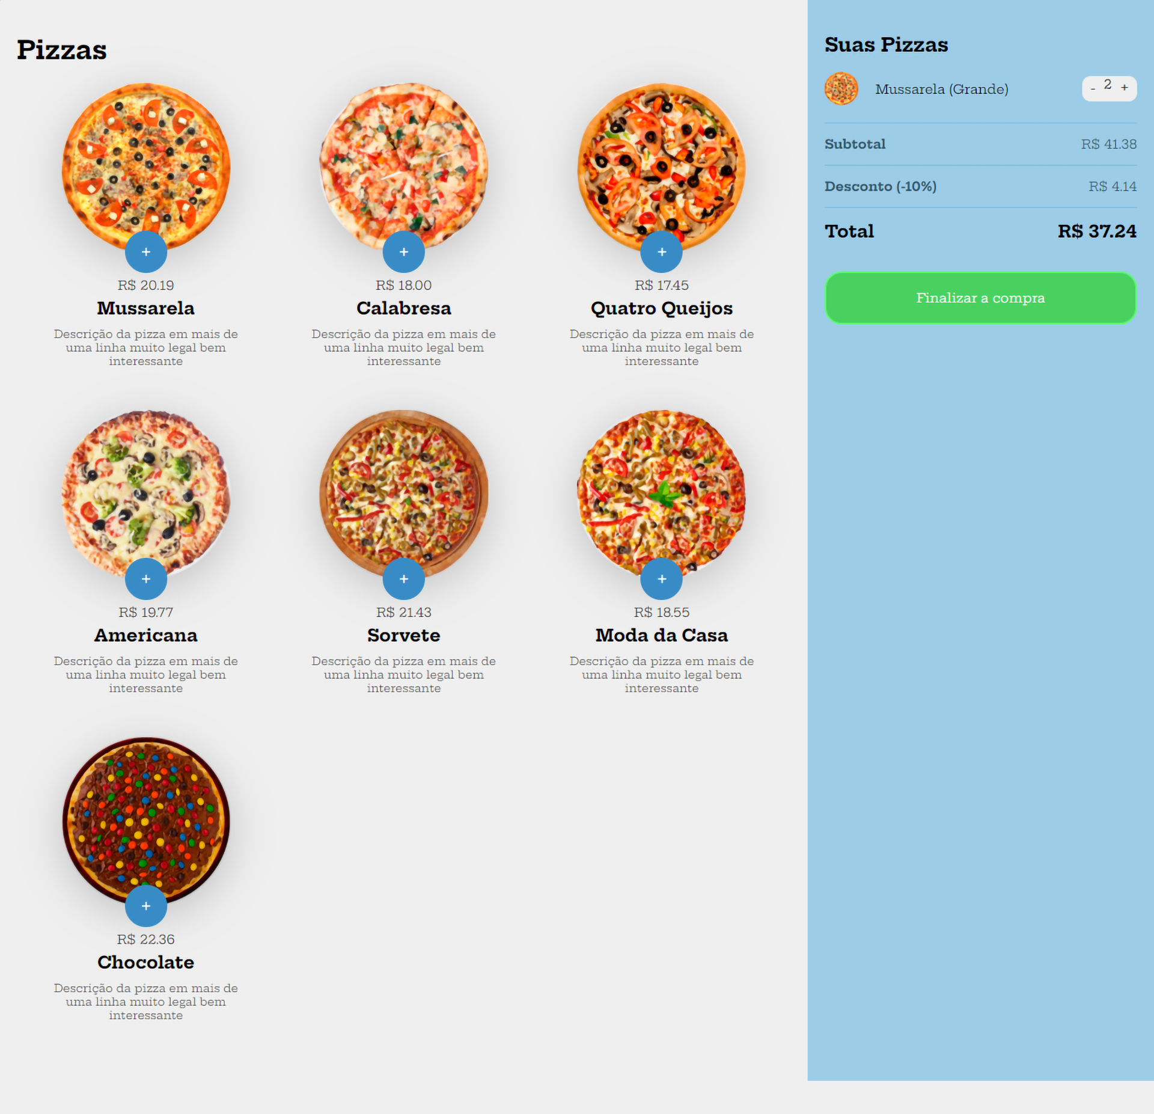Open the Mussarela pizza image
This screenshot has width=1154, height=1114.
146,167
